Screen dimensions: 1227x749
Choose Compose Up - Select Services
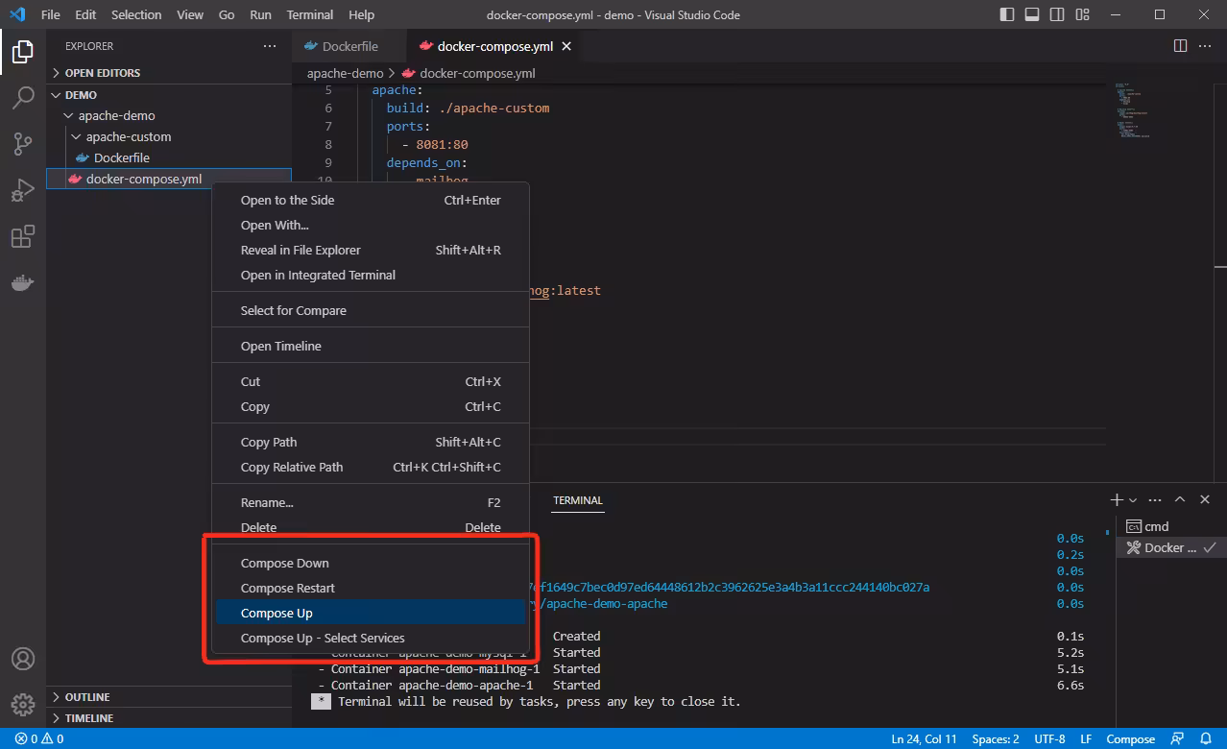tap(371, 638)
